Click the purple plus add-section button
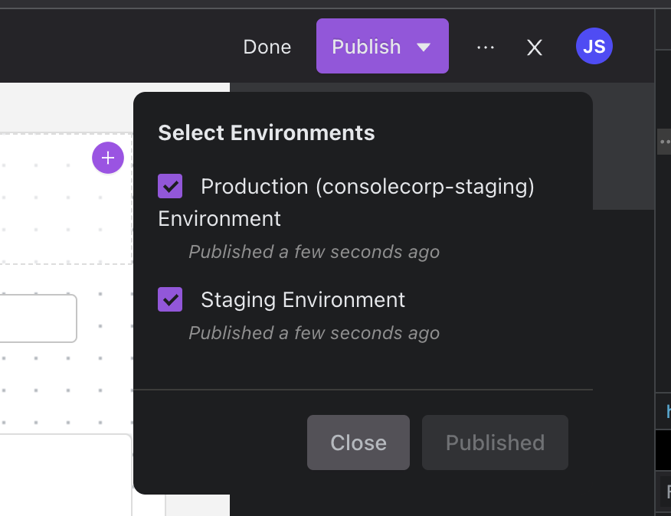The width and height of the screenshot is (671, 516). point(108,158)
